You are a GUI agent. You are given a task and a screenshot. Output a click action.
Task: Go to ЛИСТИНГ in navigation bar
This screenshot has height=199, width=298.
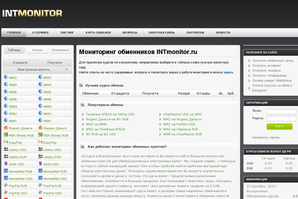tap(67, 32)
